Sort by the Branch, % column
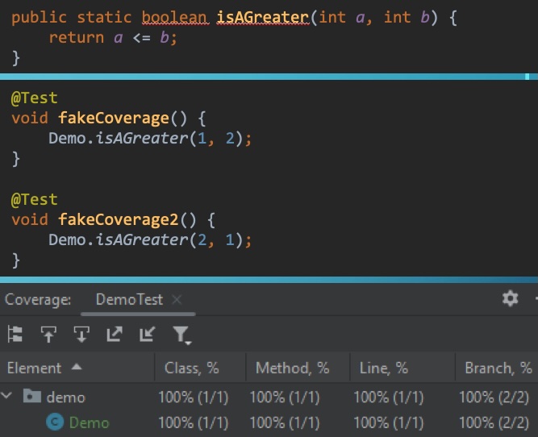The height and width of the screenshot is (437, 538). [x=498, y=368]
